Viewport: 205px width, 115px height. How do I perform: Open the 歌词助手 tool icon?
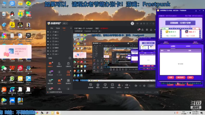pos(68,82)
